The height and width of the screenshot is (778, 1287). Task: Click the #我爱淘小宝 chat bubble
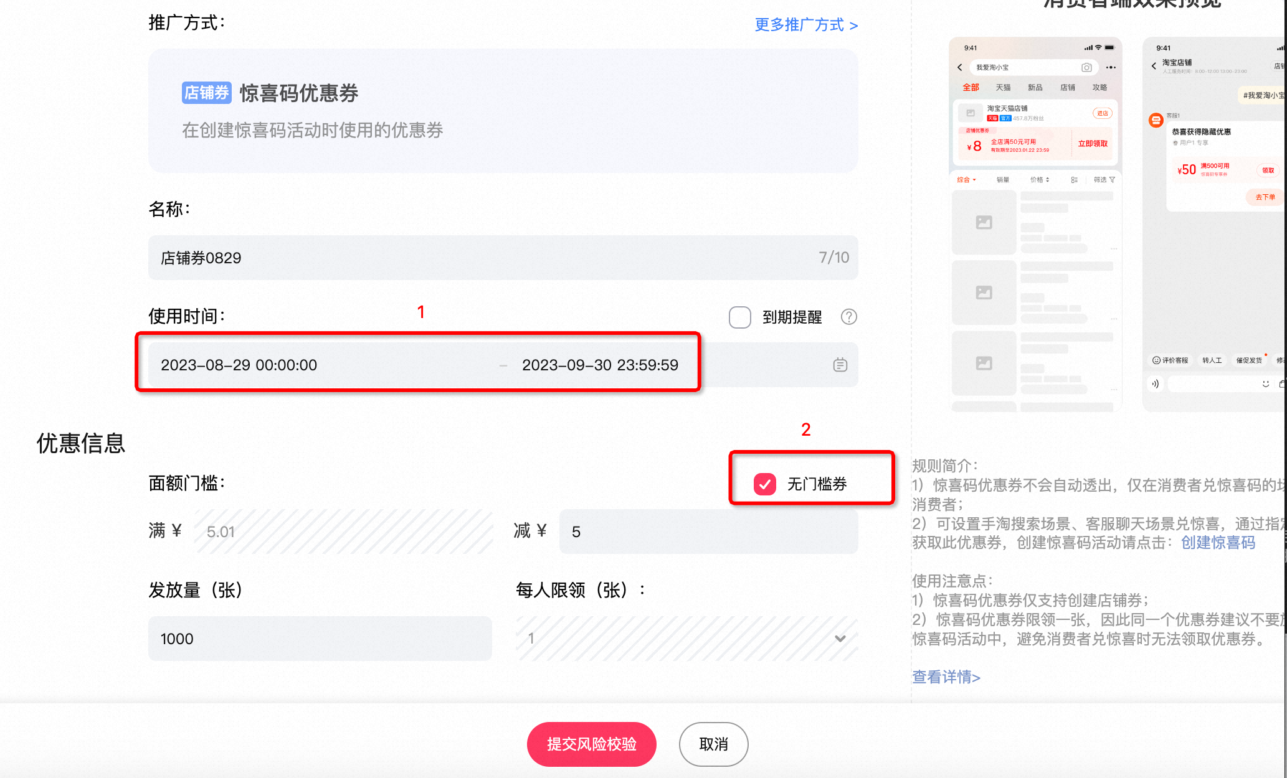click(1262, 95)
